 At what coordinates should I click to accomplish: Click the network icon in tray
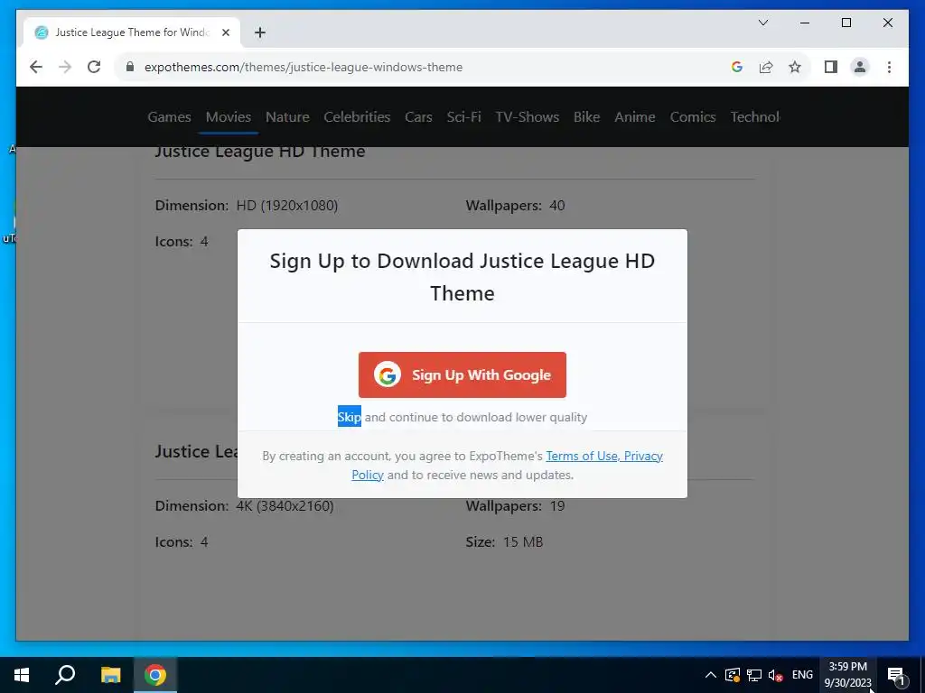coord(754,675)
